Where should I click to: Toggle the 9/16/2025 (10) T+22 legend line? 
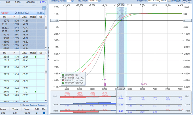tap(73, 78)
